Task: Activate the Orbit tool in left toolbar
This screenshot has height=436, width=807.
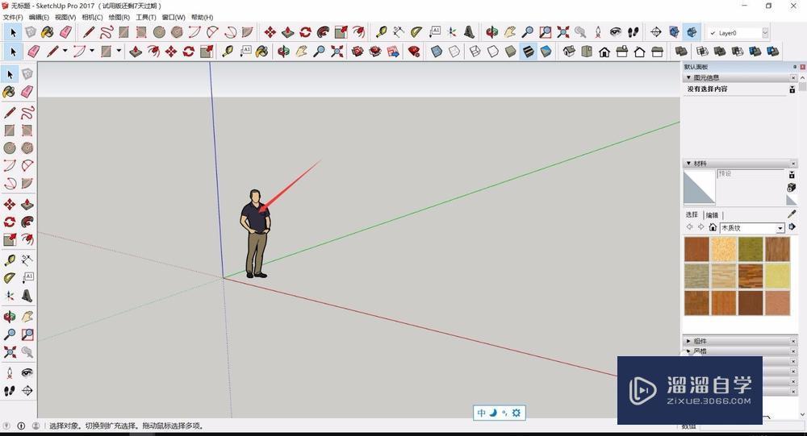Action: click(x=10, y=316)
